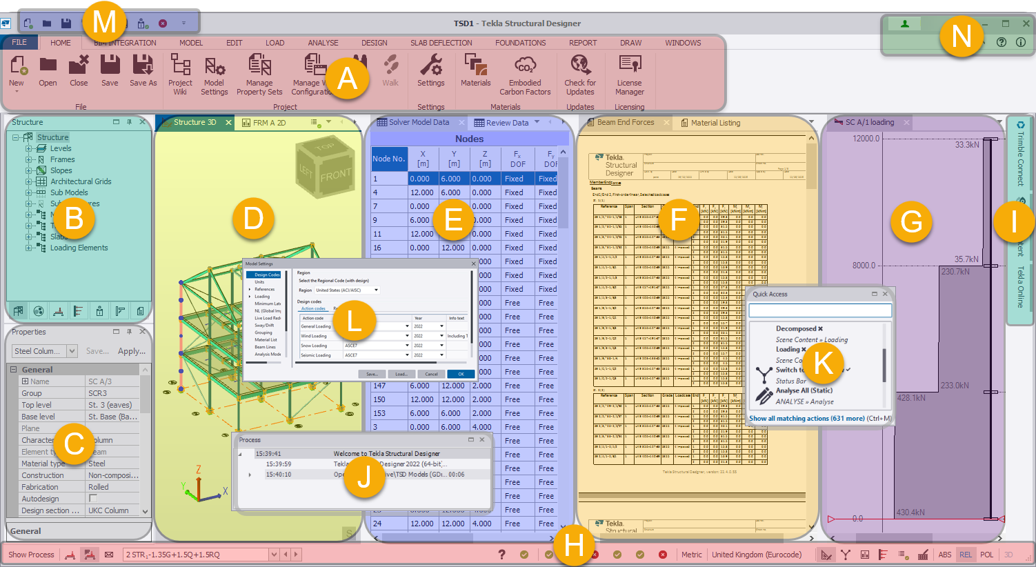
Task: Switch to the MODEL ribbon tab
Action: pyautogui.click(x=191, y=43)
